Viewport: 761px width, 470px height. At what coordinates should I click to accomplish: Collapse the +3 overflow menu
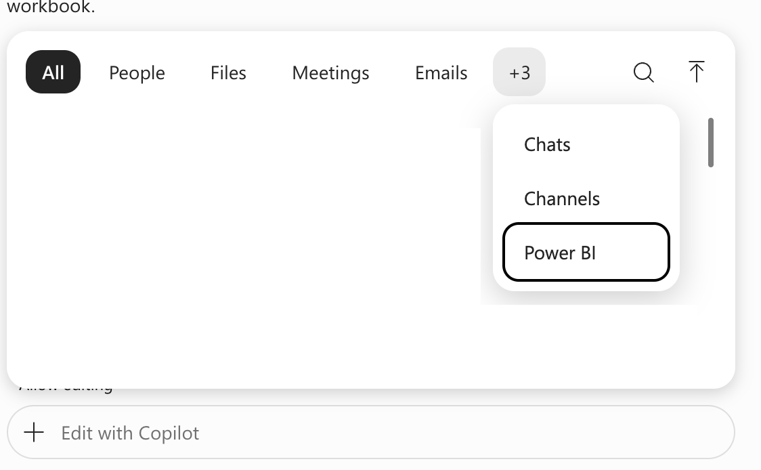519,72
